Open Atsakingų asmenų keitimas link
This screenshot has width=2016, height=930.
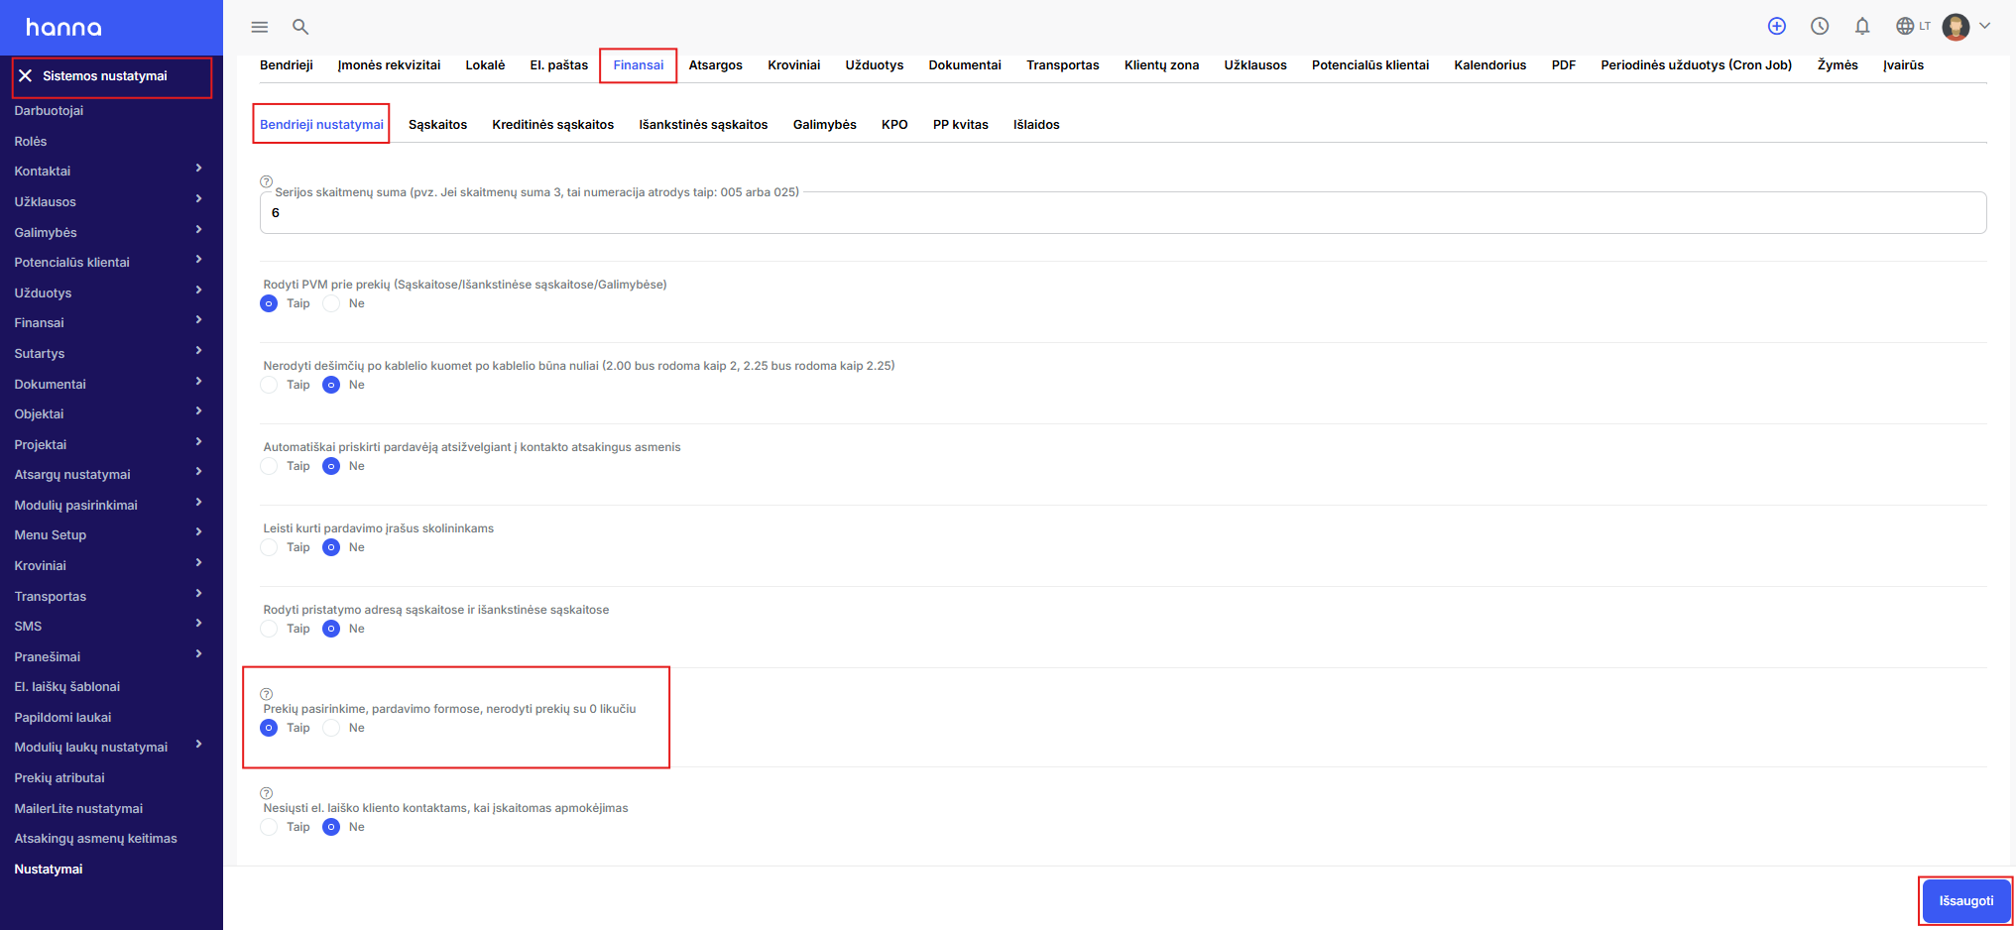tap(95, 839)
